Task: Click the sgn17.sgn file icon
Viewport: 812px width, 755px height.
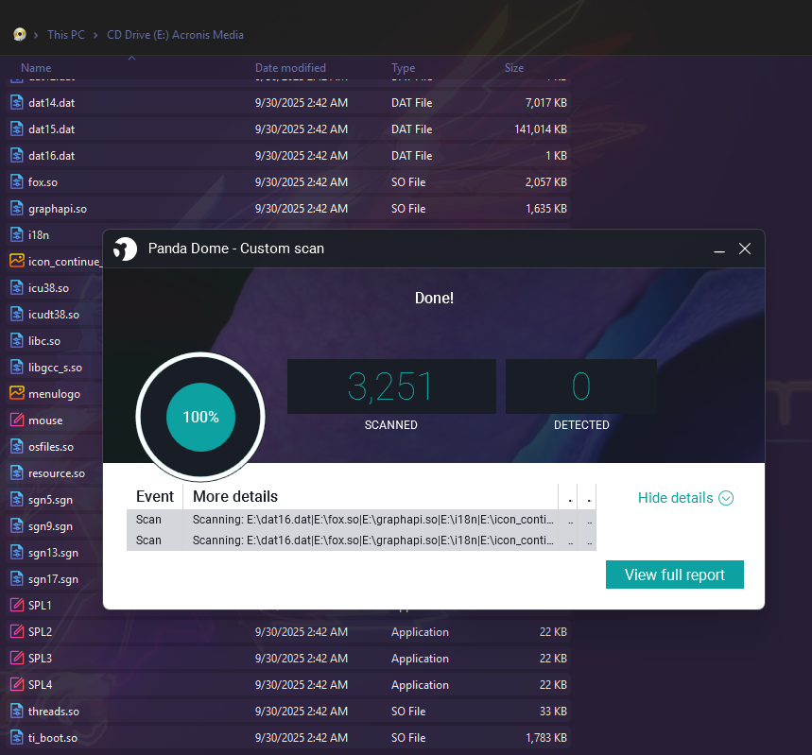Action: pyautogui.click(x=17, y=578)
